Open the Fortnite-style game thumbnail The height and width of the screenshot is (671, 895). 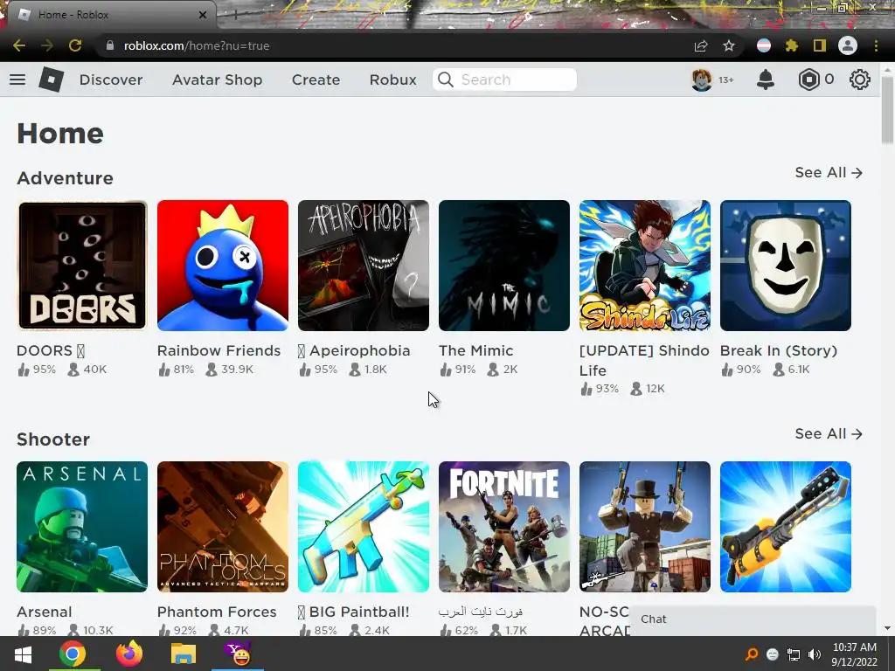coord(504,527)
